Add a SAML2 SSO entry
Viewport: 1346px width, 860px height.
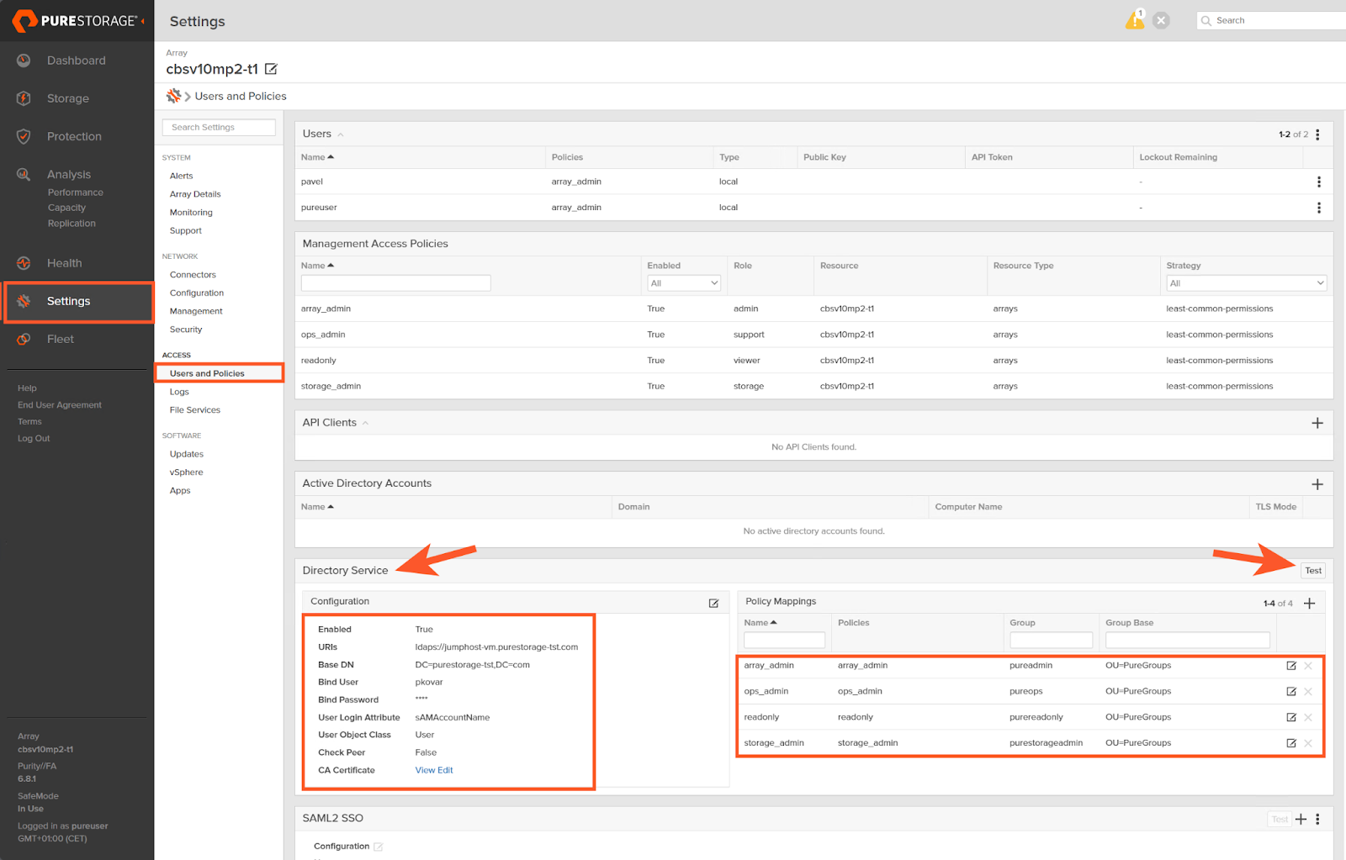(x=1301, y=819)
